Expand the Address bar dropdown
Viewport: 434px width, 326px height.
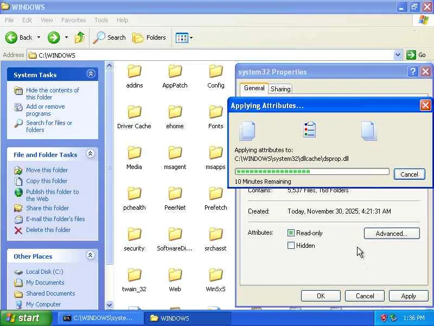[398, 55]
